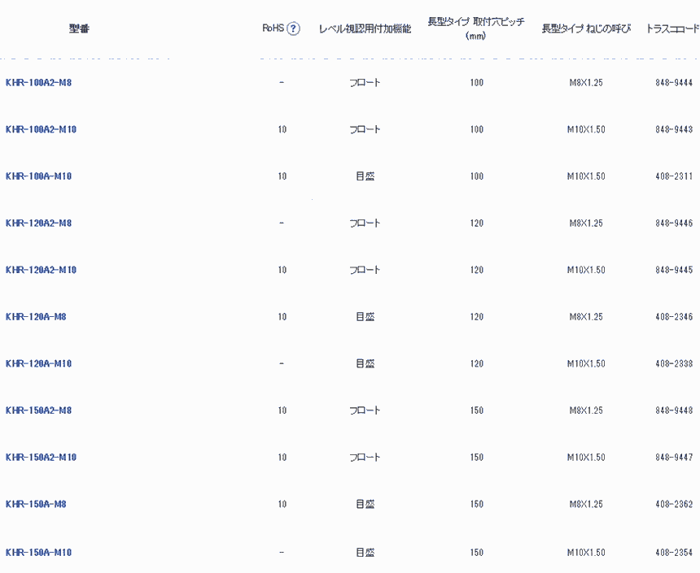This screenshot has width=700, height=573.
Task: Click the RoHS help question mark icon
Action: [x=294, y=28]
